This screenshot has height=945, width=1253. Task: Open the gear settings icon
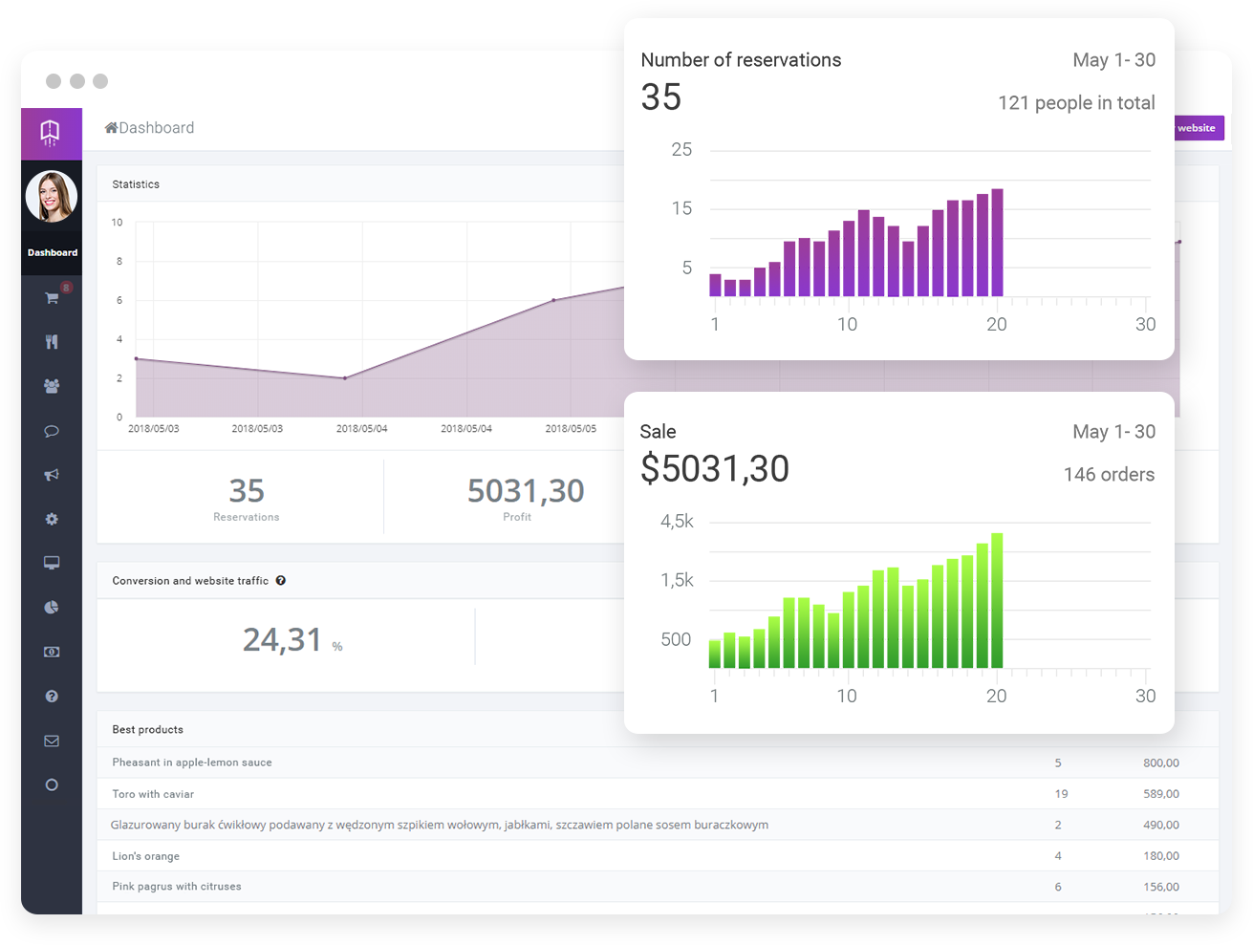[x=52, y=519]
